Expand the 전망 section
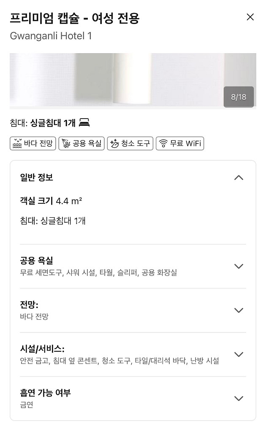Screen dimensions: 266x432 (x=239, y=310)
